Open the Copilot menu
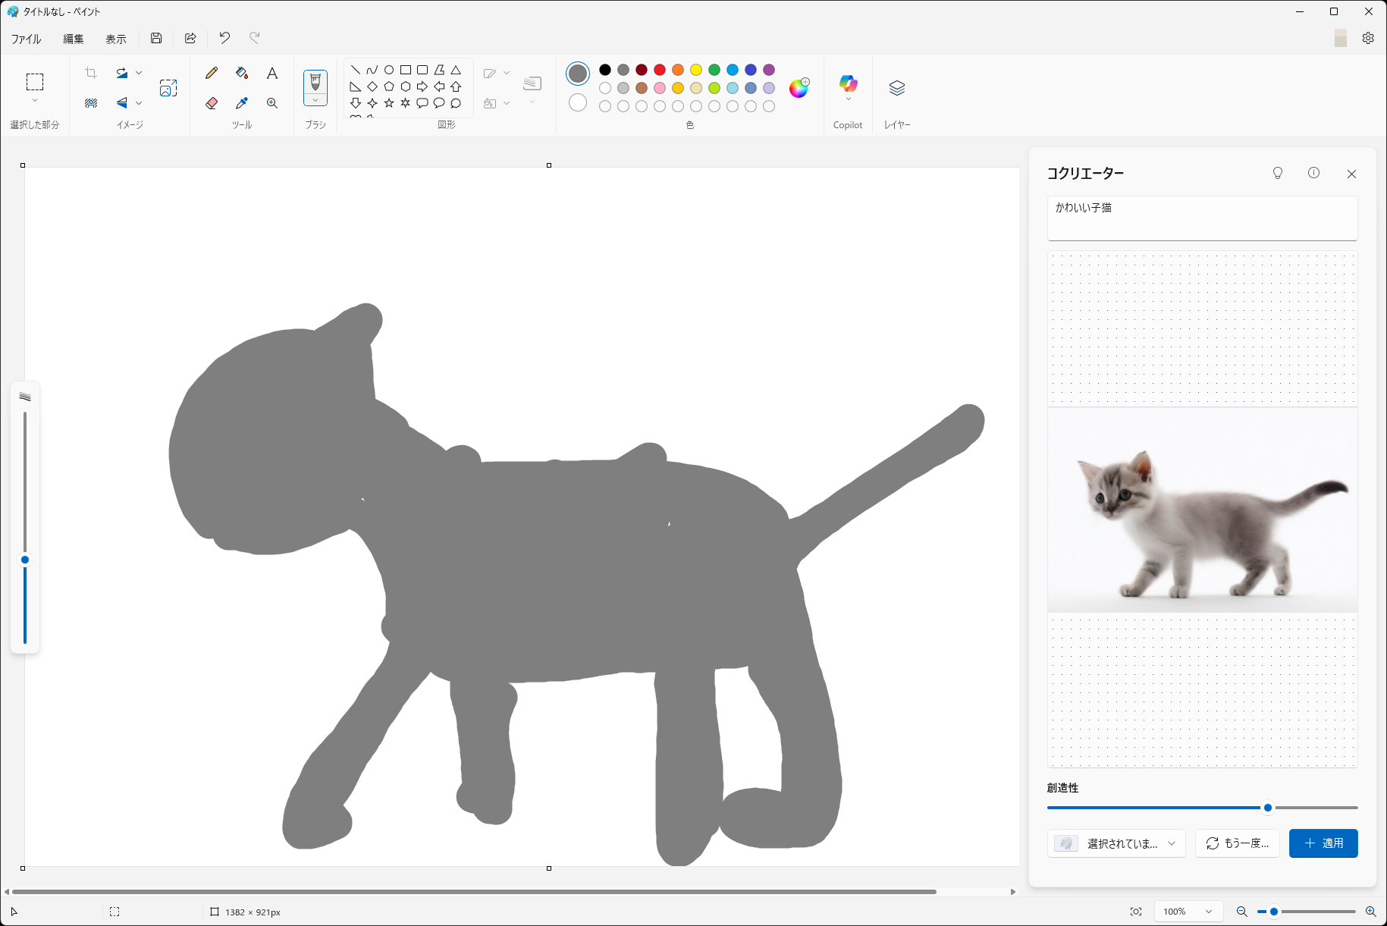The height and width of the screenshot is (926, 1387). (x=847, y=87)
